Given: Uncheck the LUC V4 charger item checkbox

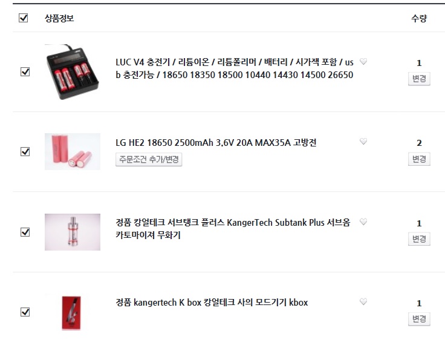Looking at the screenshot, I should click(25, 71).
